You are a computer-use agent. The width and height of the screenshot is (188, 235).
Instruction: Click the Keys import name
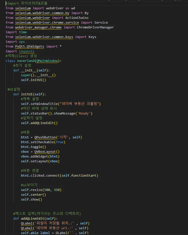(92, 37)
